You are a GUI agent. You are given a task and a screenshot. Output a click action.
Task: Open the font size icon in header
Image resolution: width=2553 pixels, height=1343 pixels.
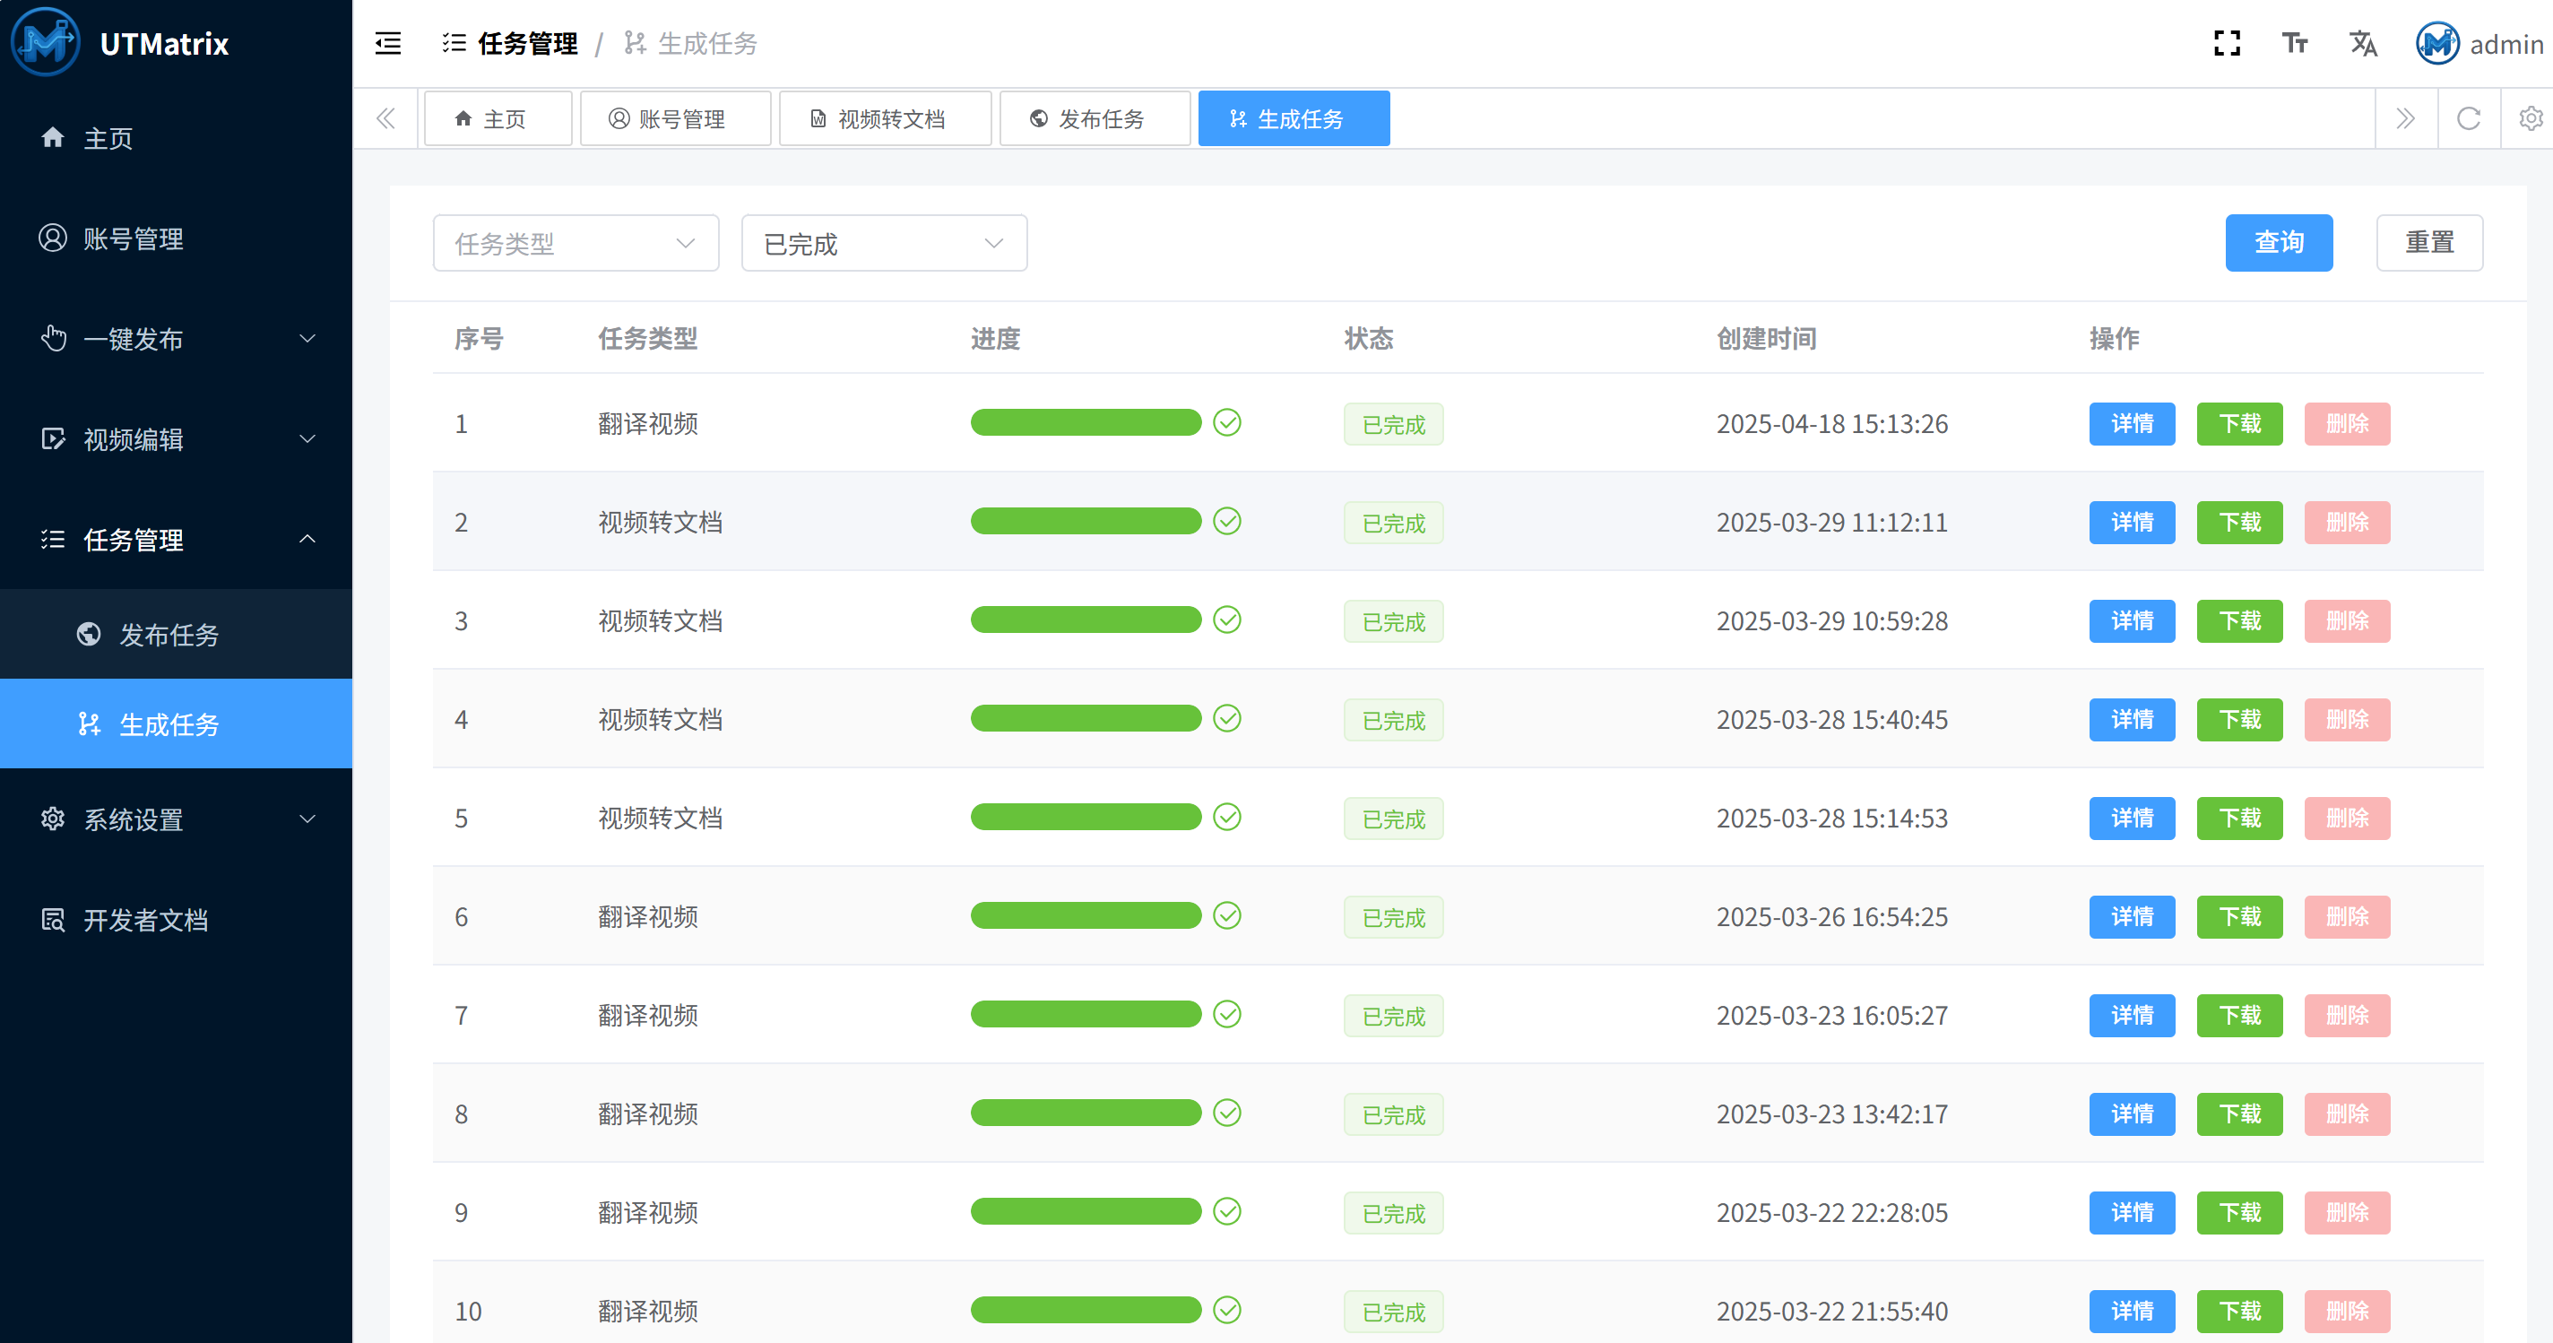click(x=2294, y=43)
